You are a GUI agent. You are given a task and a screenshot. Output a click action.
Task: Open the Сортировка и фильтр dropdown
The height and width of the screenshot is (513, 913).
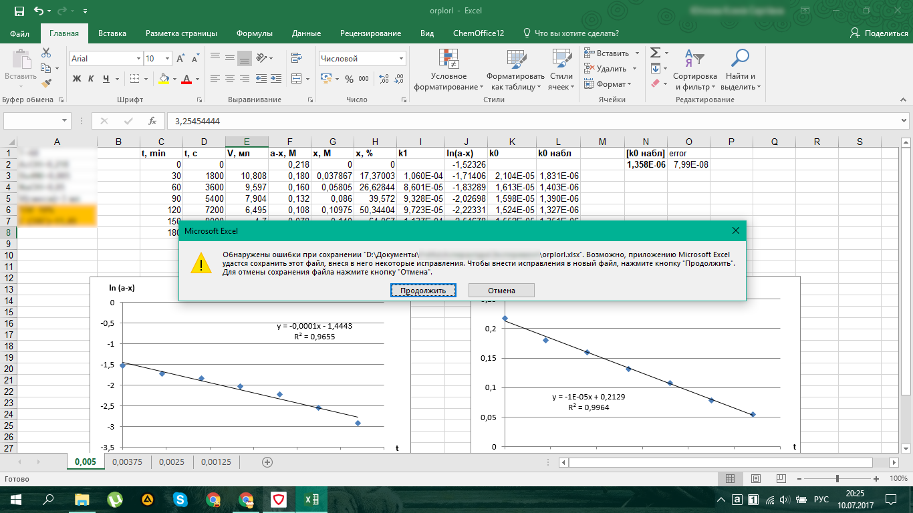tap(694, 70)
